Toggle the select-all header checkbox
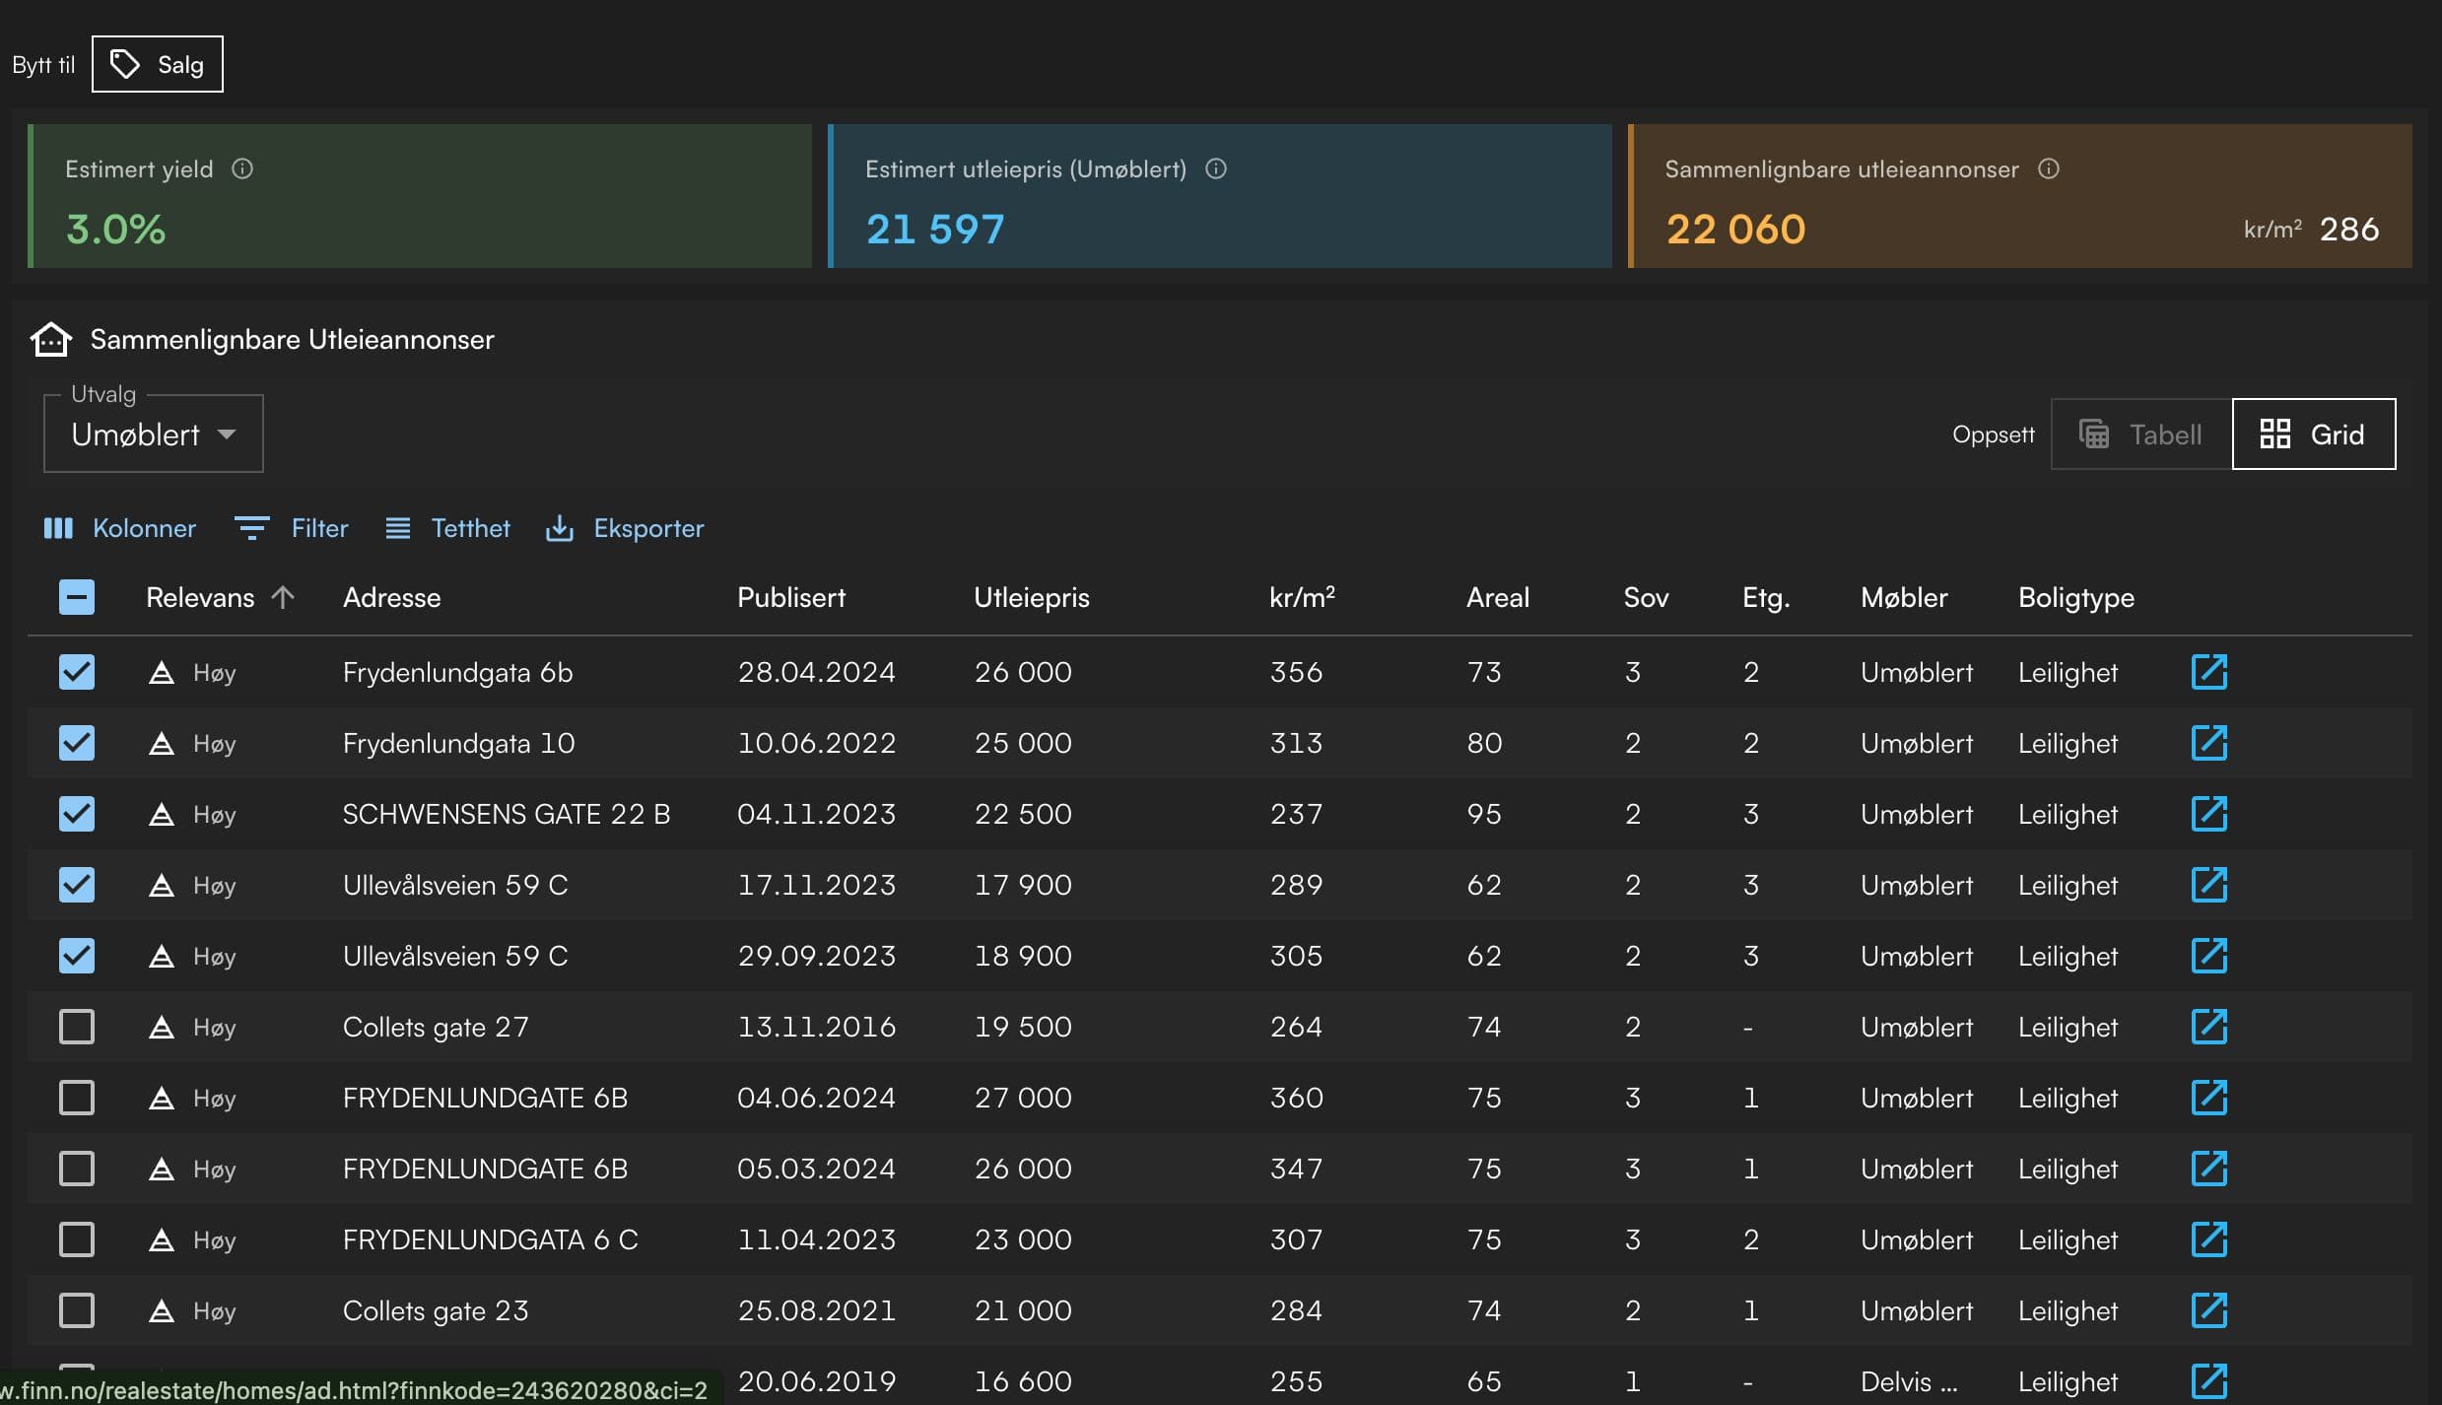Viewport: 2442px width, 1405px height. pyautogui.click(x=77, y=597)
